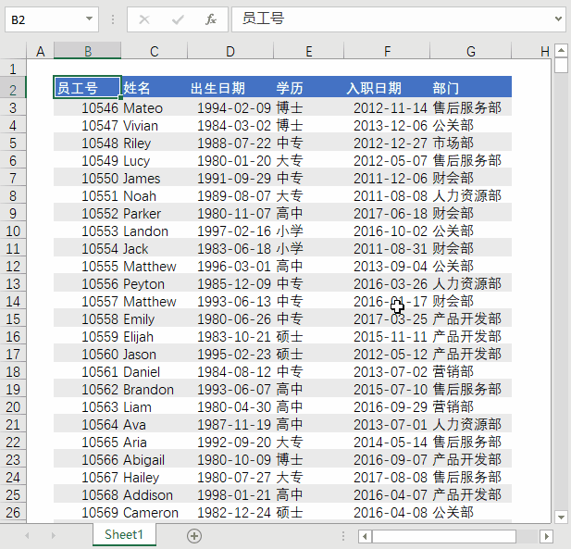
Task: Click the horizontal scrollbar track
Action: coord(528,536)
